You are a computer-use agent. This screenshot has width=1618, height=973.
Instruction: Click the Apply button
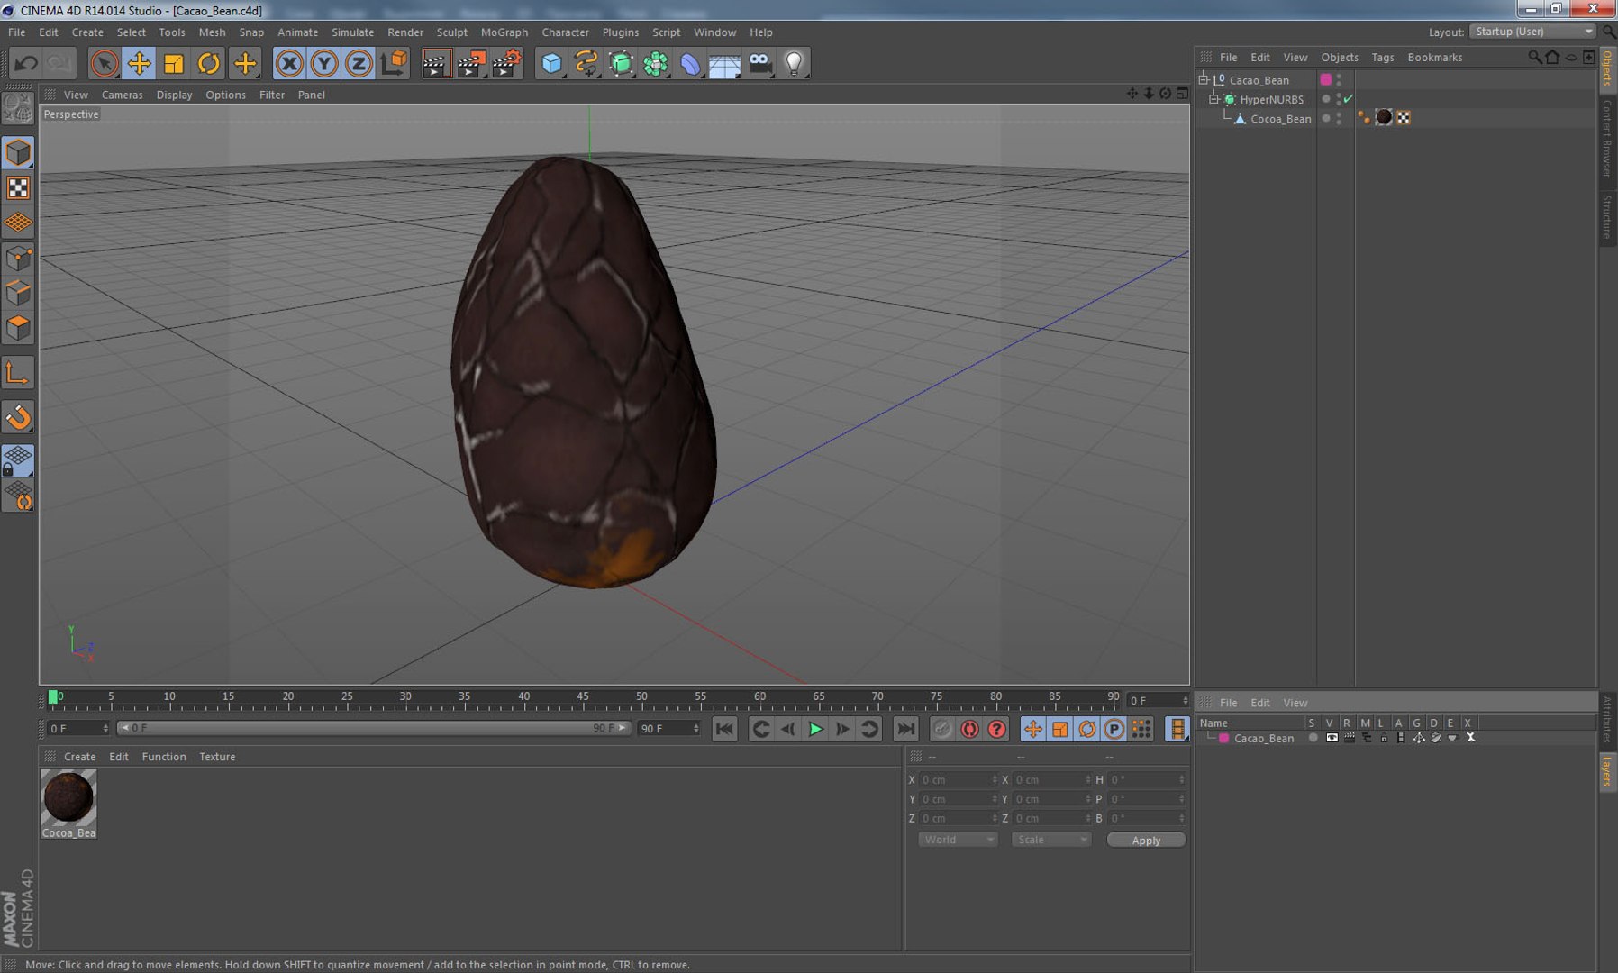pyautogui.click(x=1146, y=840)
